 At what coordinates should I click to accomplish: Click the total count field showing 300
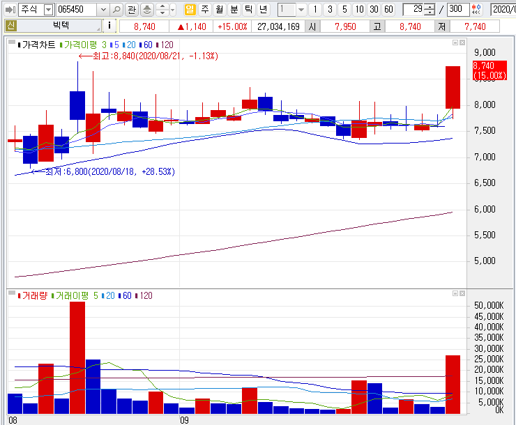(x=457, y=9)
